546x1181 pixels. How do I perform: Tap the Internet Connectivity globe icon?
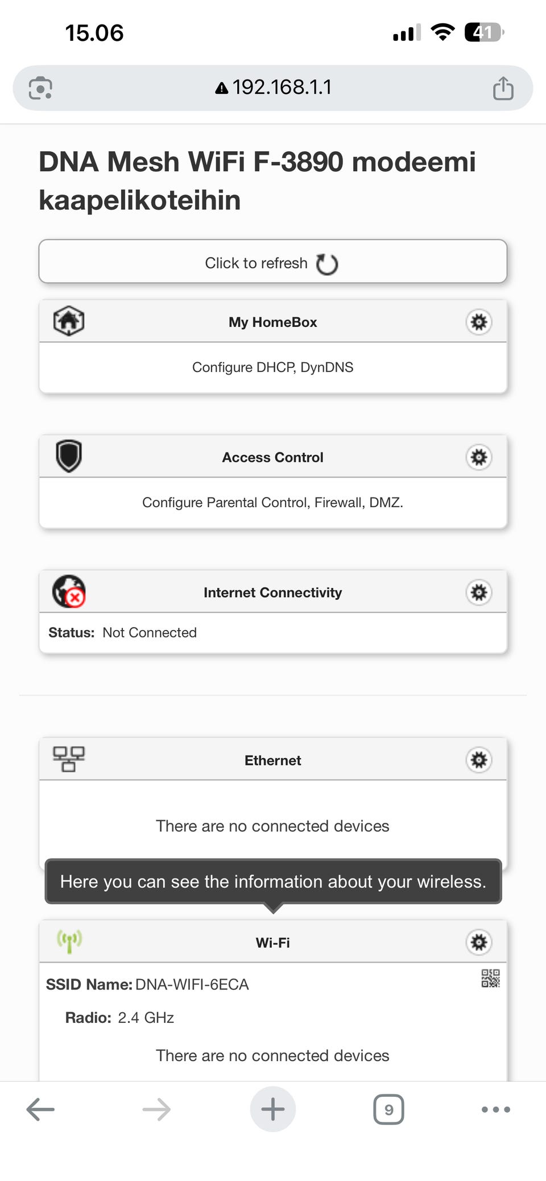69,591
